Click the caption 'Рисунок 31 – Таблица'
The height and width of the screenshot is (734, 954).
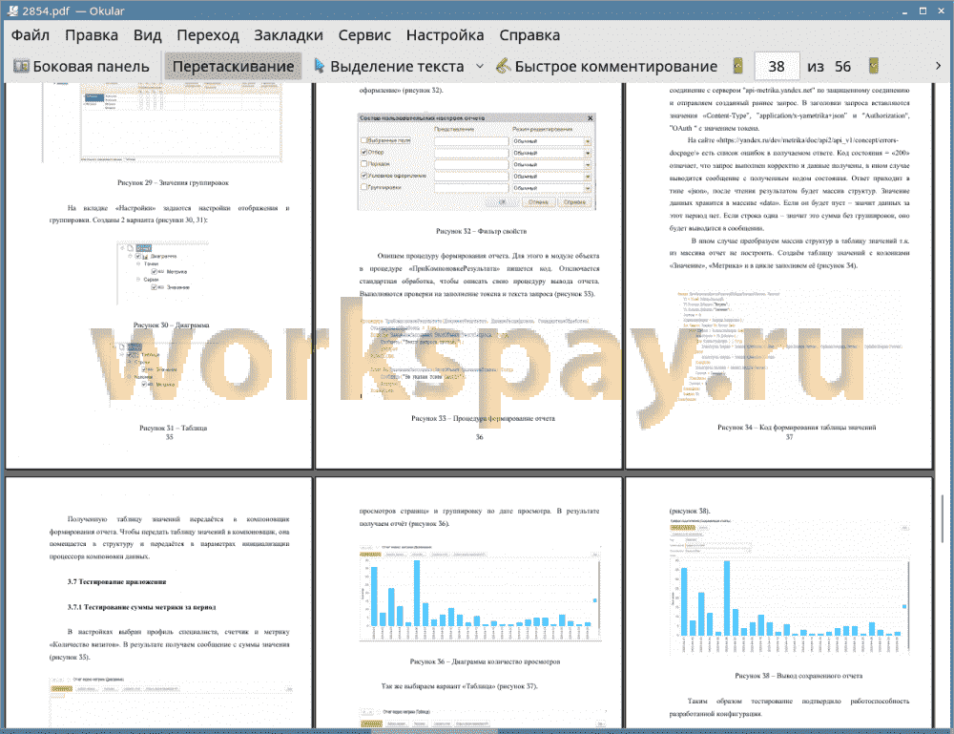(173, 428)
